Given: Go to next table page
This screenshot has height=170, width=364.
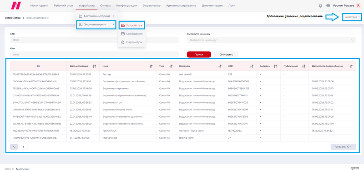Looking at the screenshot, I should point(24,146).
